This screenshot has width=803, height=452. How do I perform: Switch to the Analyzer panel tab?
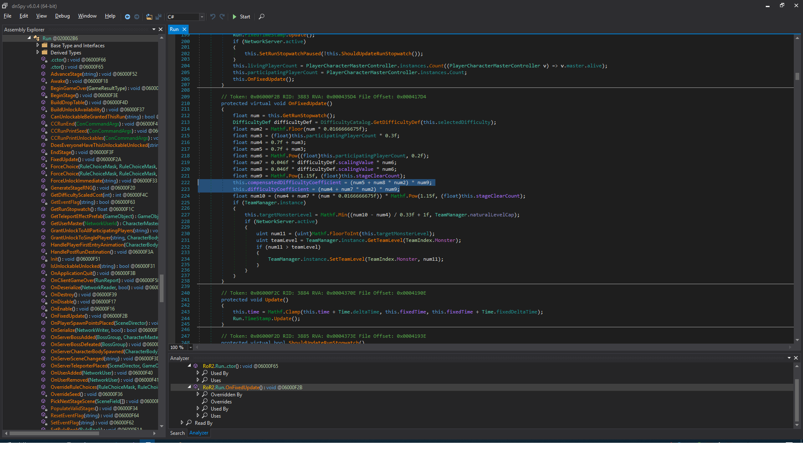[x=199, y=433]
